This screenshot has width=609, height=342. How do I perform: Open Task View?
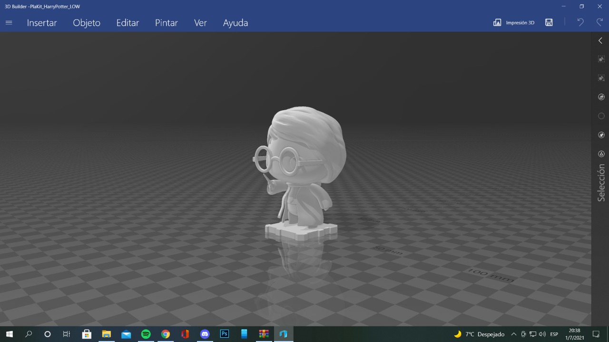click(67, 334)
